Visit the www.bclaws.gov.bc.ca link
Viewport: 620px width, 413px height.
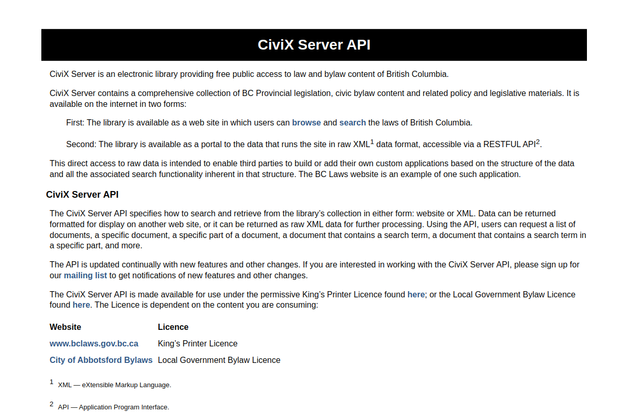(94, 344)
